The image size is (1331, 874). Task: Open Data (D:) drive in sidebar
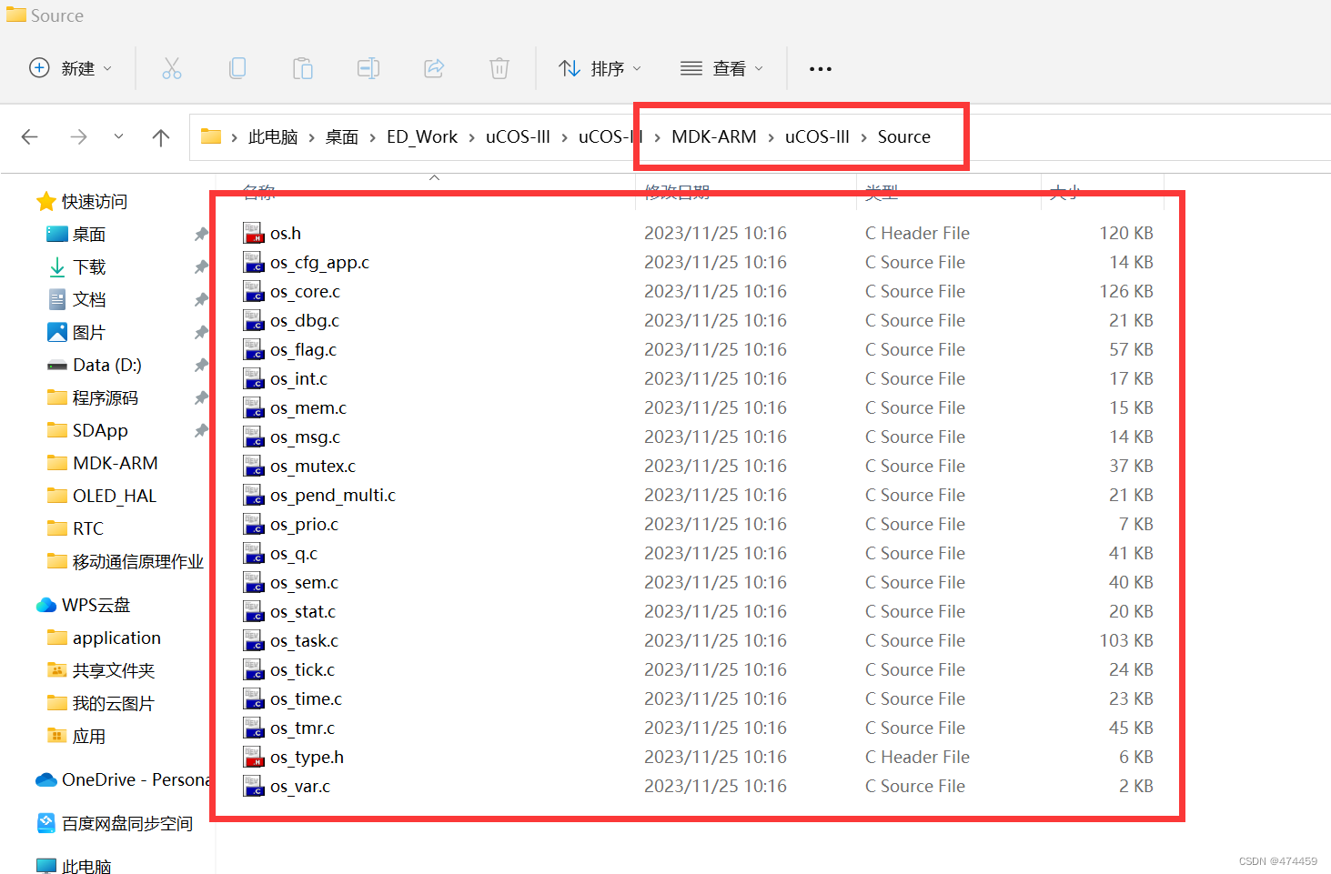(106, 366)
